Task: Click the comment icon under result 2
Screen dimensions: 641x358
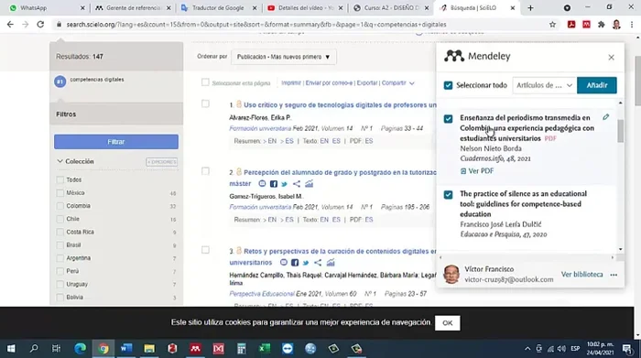Action: [262, 184]
